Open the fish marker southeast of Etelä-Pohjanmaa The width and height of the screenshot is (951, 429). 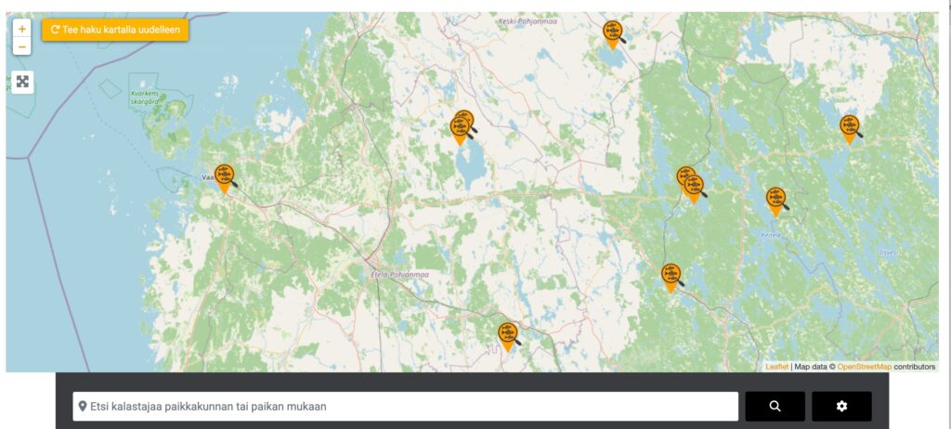click(671, 278)
